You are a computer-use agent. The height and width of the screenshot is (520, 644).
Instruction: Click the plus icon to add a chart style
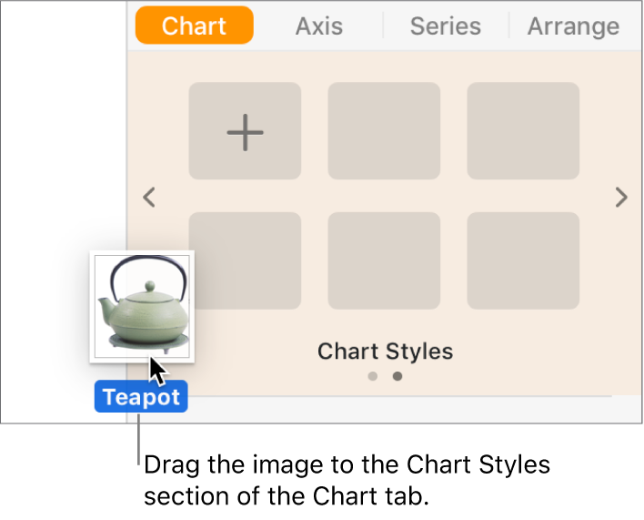pos(245,131)
